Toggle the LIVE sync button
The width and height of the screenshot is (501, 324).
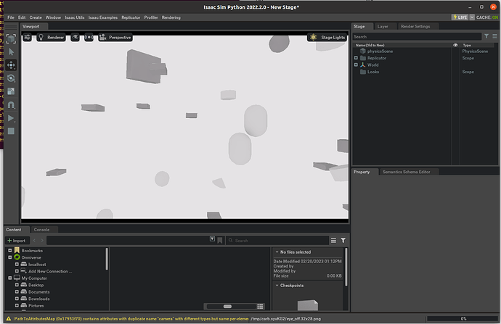click(x=460, y=17)
